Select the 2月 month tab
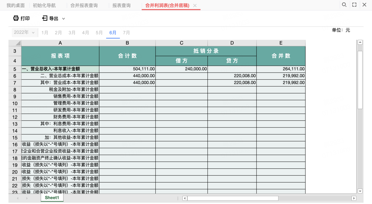The height and width of the screenshot is (204, 372). pyautogui.click(x=58, y=33)
